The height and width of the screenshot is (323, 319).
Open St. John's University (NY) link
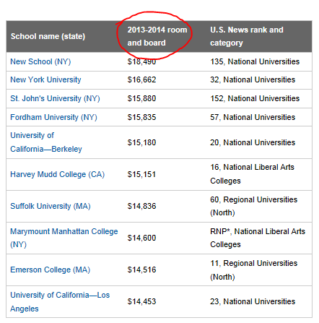55,98
